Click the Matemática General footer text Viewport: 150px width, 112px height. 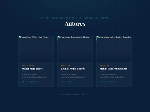point(70,94)
